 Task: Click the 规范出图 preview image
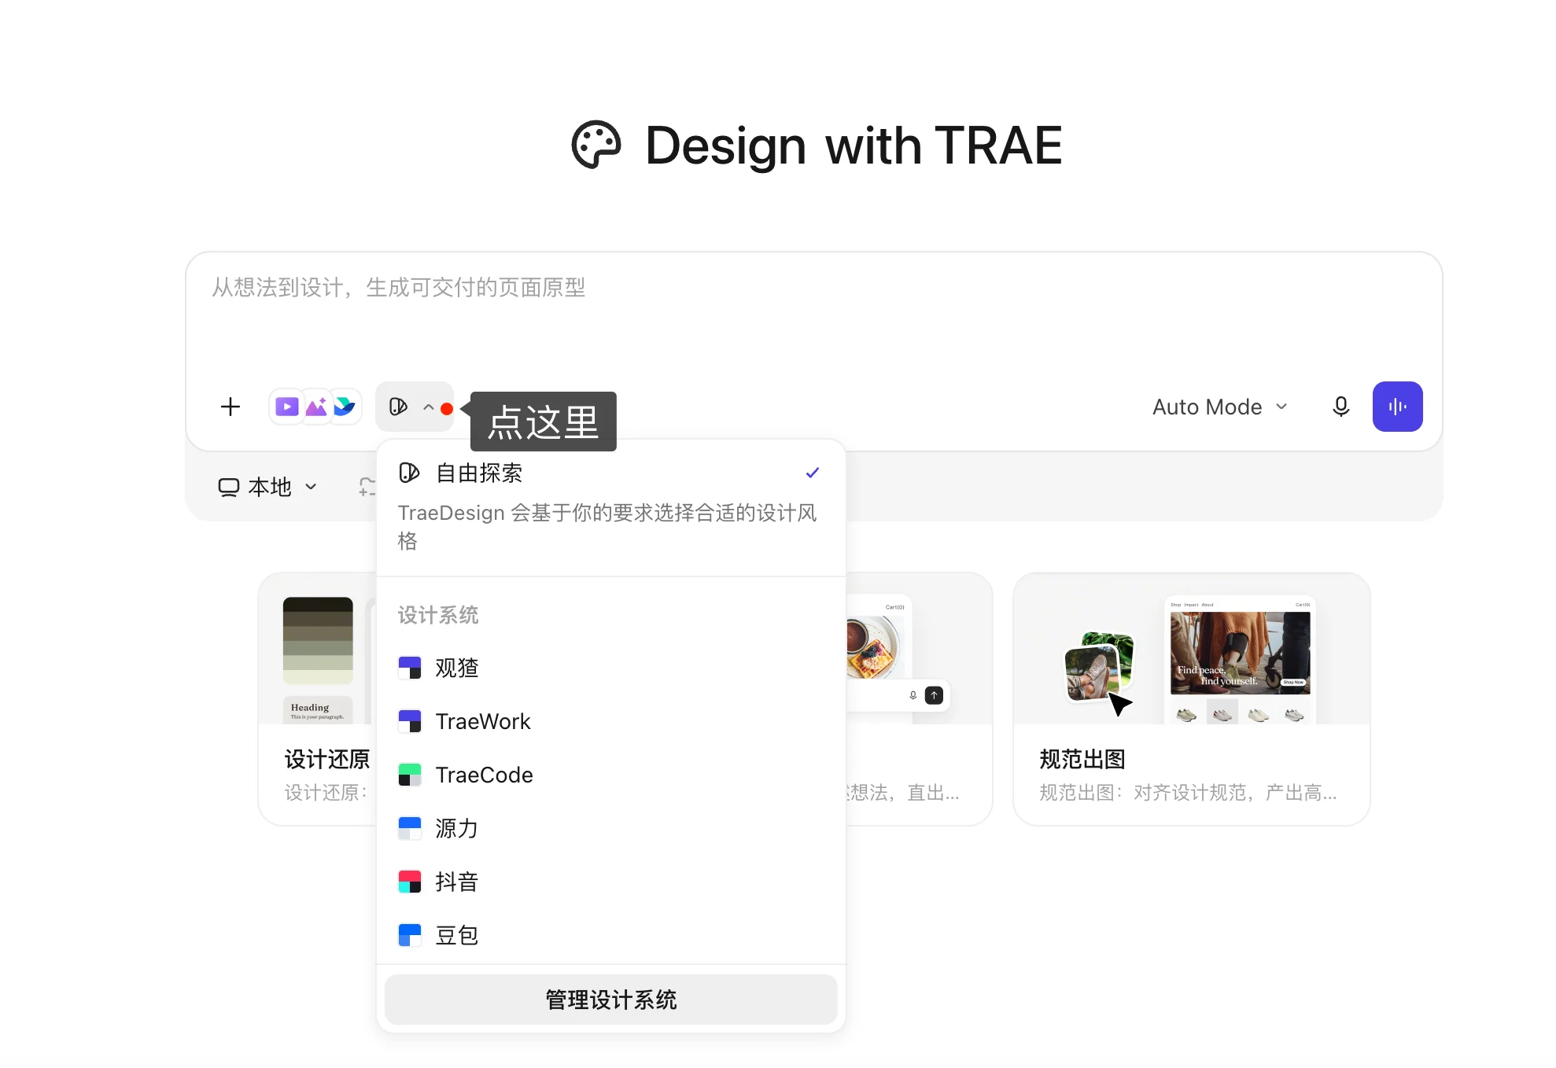pos(1192,649)
